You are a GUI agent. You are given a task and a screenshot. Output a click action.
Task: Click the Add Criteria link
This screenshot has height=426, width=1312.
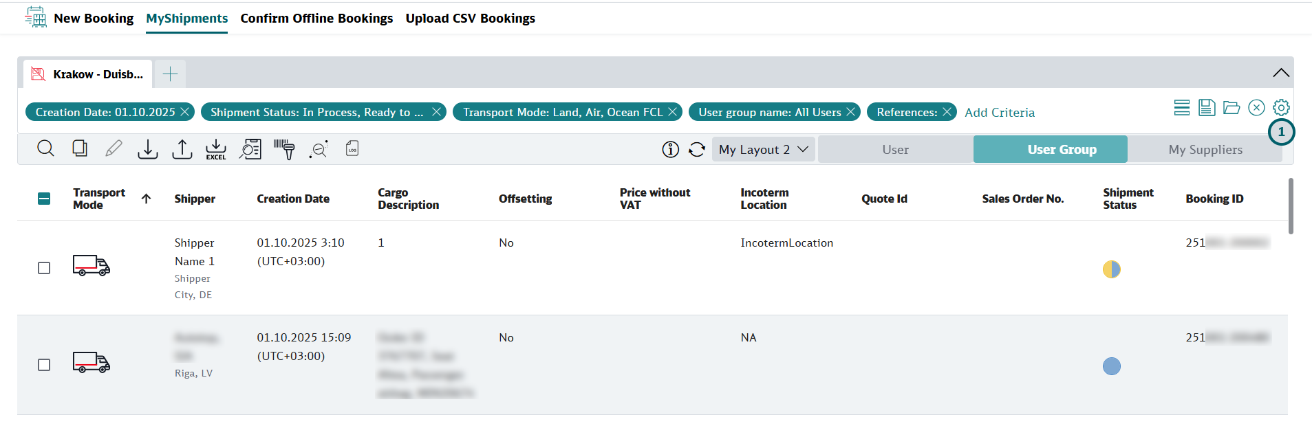[999, 113]
